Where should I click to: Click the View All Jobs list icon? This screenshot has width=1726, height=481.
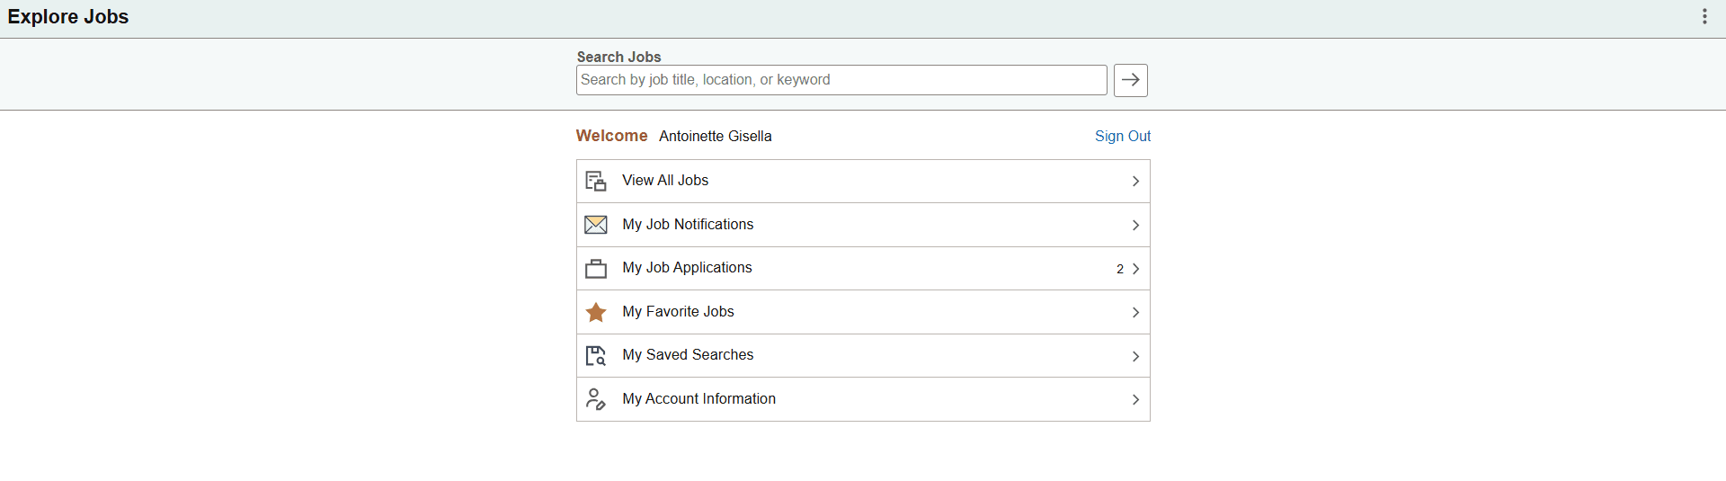(595, 181)
